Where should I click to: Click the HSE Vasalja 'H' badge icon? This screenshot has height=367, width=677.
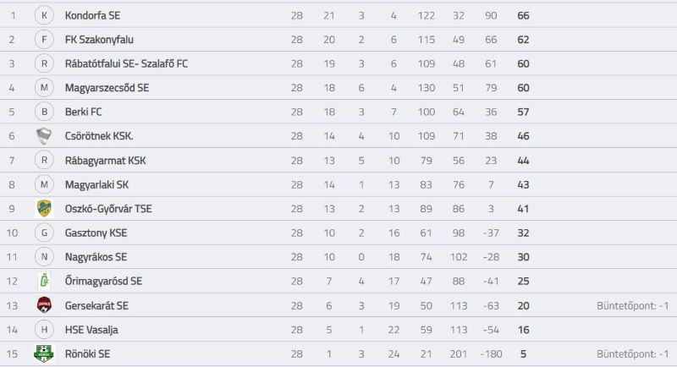click(x=44, y=330)
